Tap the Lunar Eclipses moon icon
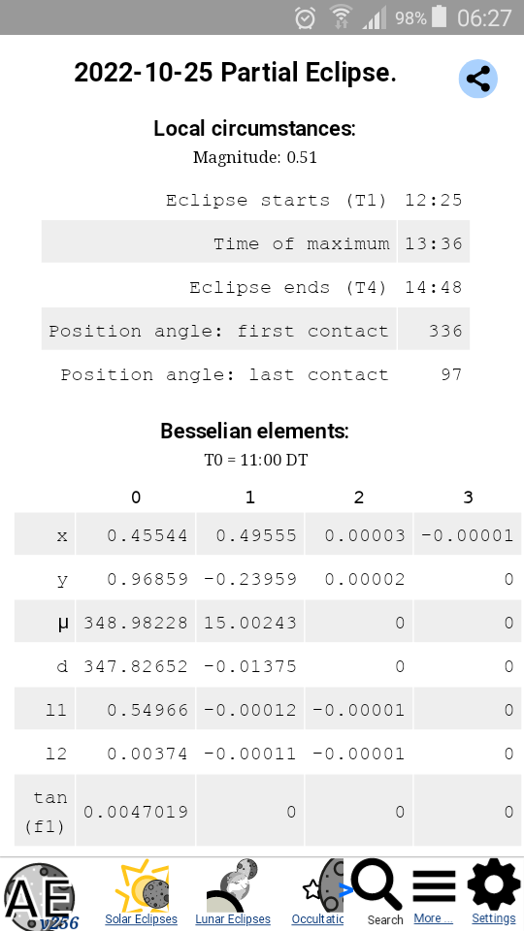Screen dimensions: 524x931 click(x=233, y=884)
